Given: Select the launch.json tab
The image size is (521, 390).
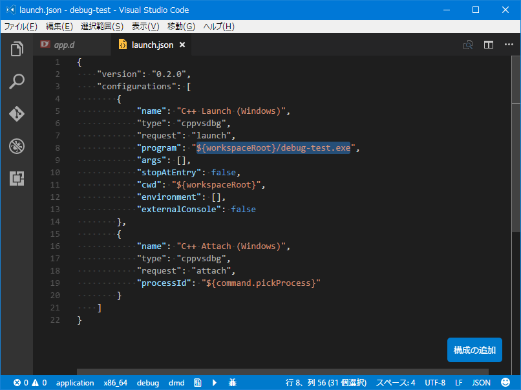Looking at the screenshot, I should [x=151, y=45].
